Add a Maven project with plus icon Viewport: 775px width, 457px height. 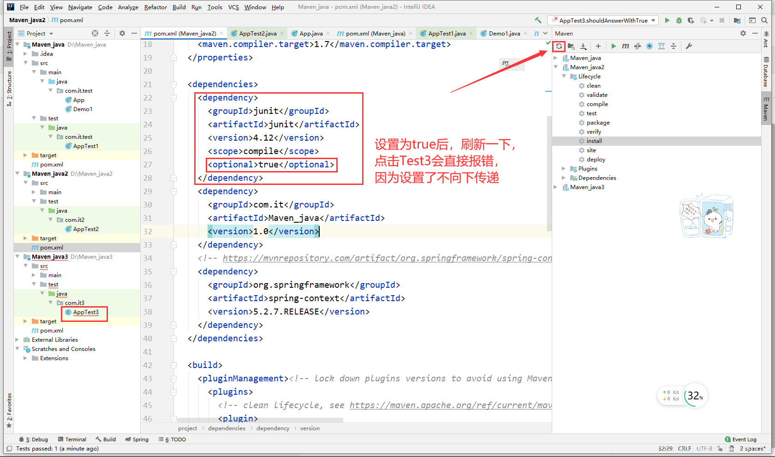[598, 46]
